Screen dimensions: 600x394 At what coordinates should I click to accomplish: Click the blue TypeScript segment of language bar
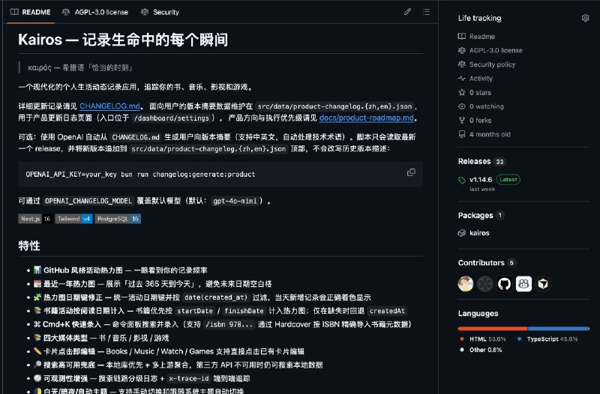[x=558, y=329]
